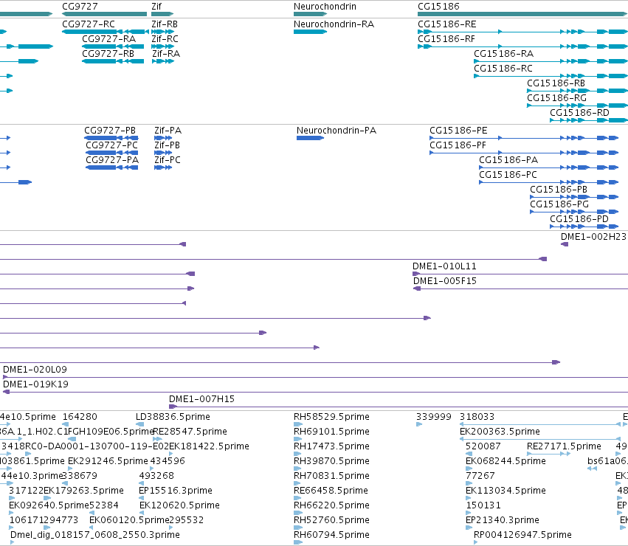Select transcript label CG15186-RF
628x546 pixels.
(446, 39)
